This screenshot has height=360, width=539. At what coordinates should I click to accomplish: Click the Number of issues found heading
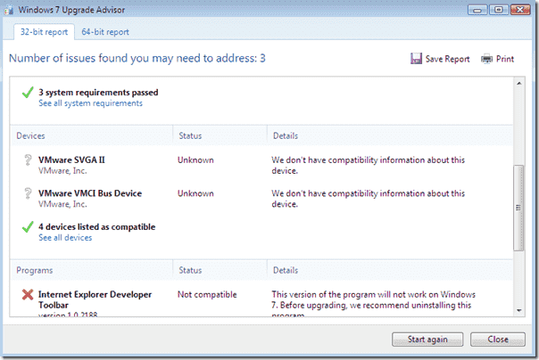click(137, 58)
